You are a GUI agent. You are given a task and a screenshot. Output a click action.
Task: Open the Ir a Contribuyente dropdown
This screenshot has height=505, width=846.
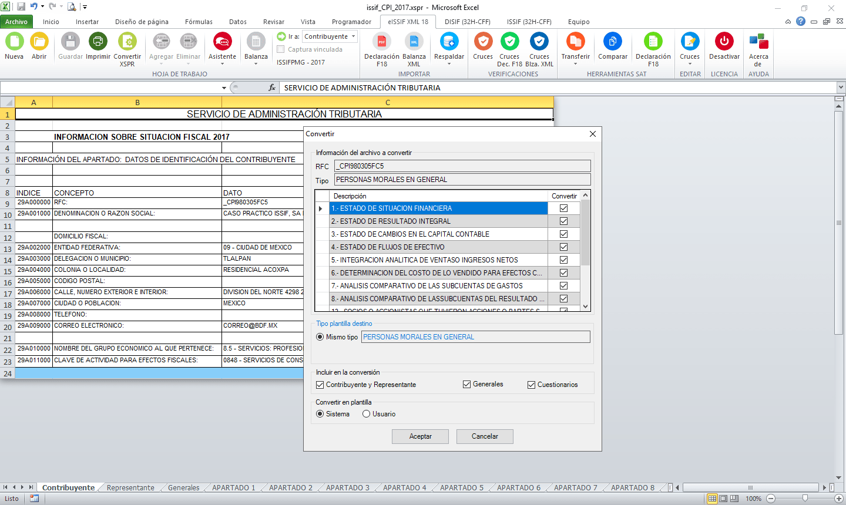(x=353, y=36)
